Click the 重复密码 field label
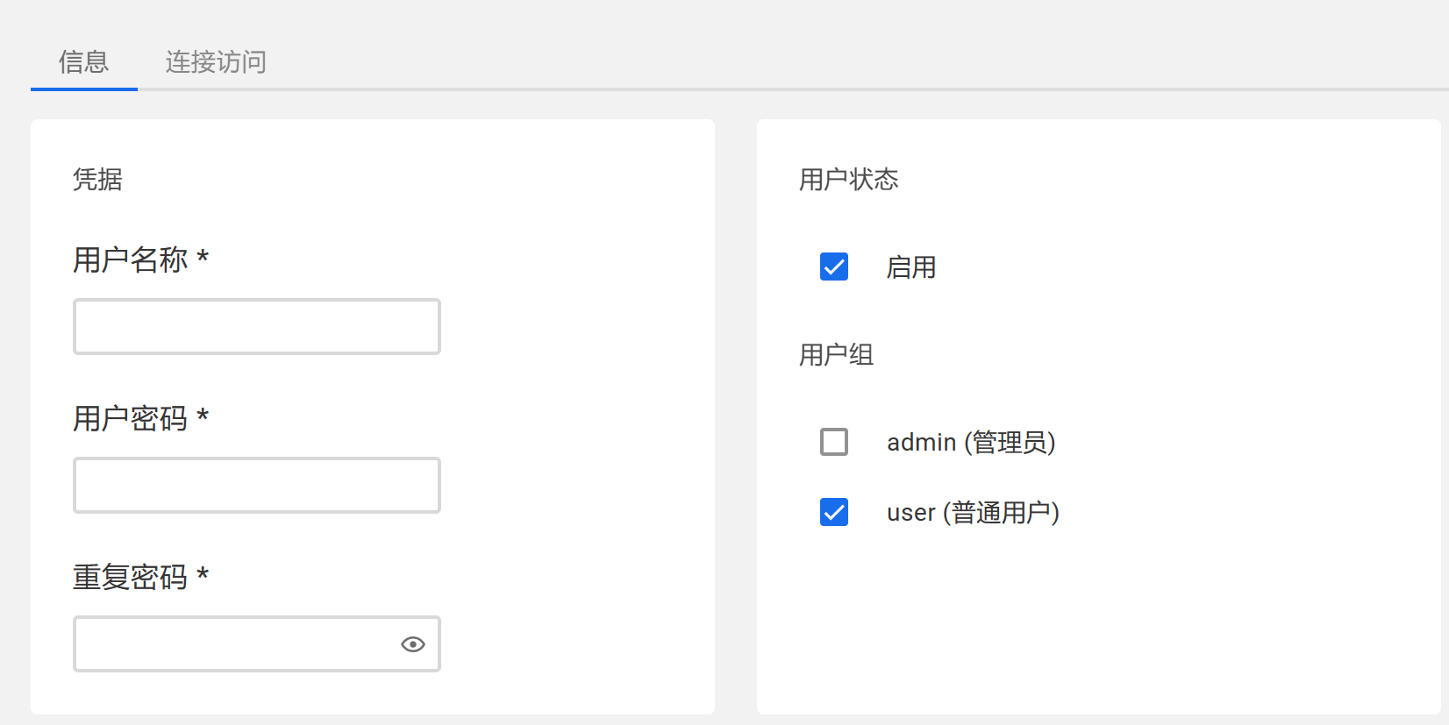This screenshot has height=725, width=1449. pos(131,577)
